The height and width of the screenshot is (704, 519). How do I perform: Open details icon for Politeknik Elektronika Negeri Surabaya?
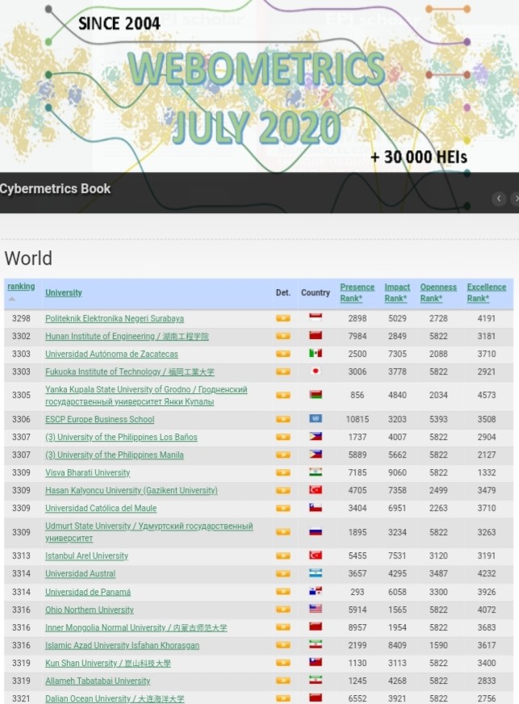(x=283, y=318)
